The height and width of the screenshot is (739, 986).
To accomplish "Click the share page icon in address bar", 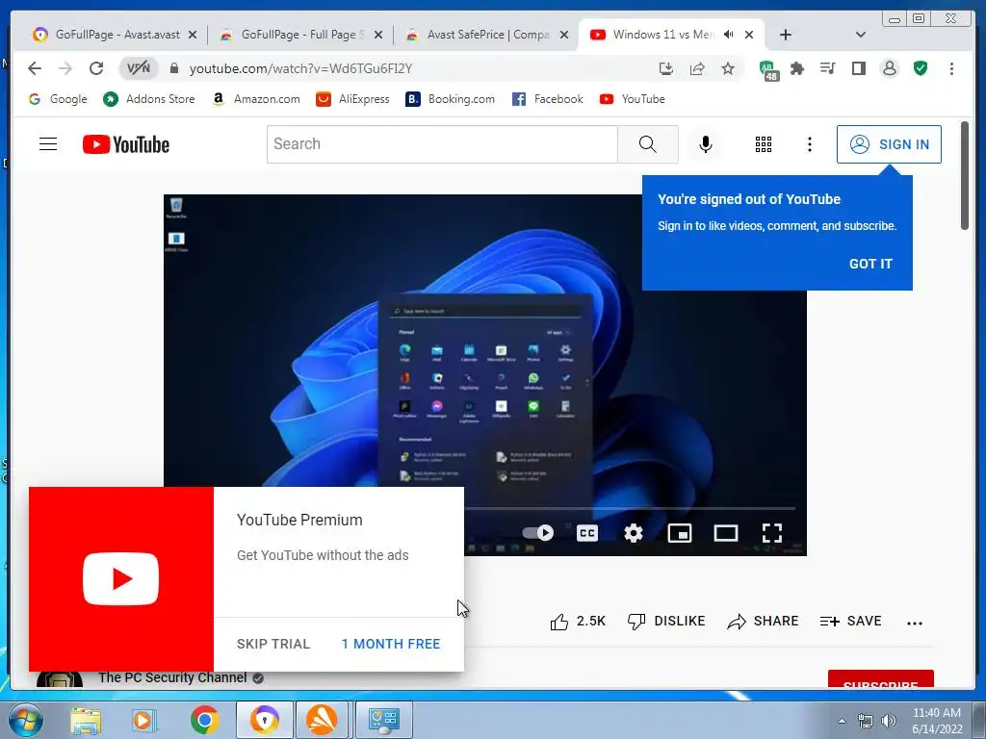I will [697, 68].
